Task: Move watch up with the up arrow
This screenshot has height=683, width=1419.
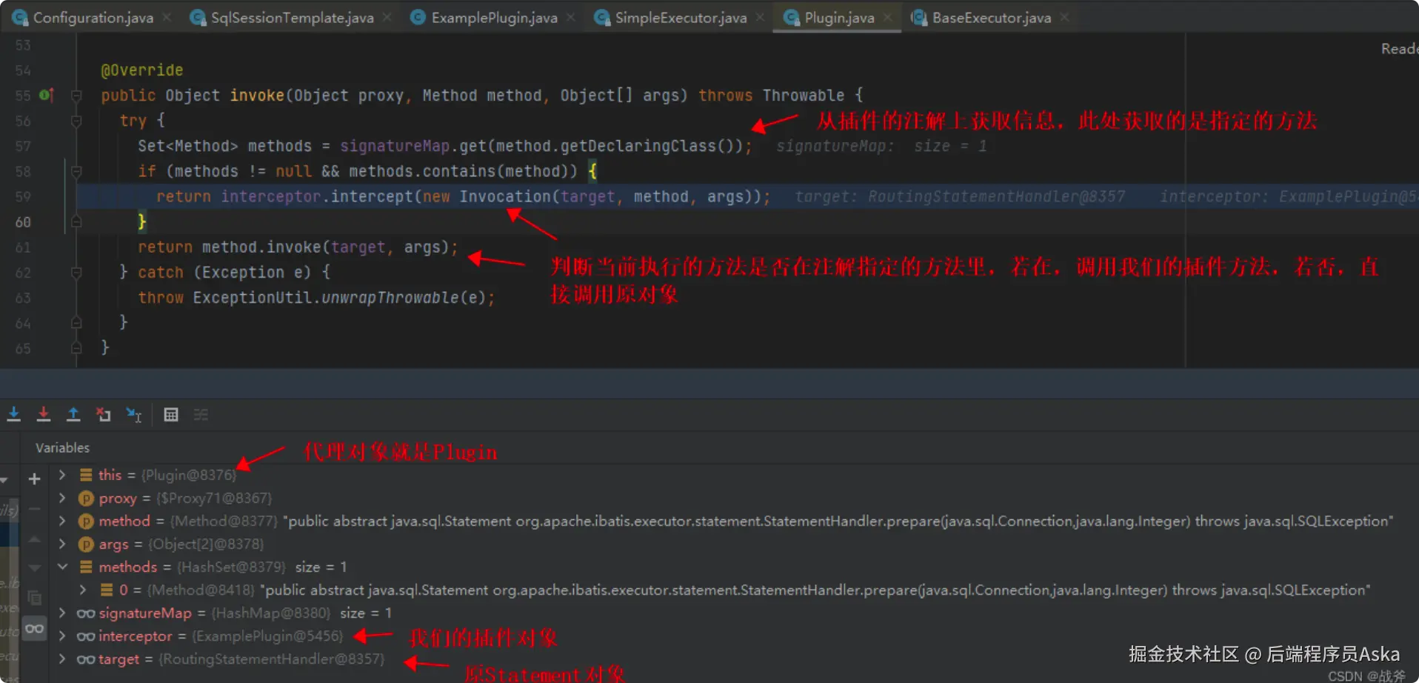Action: click(x=34, y=539)
